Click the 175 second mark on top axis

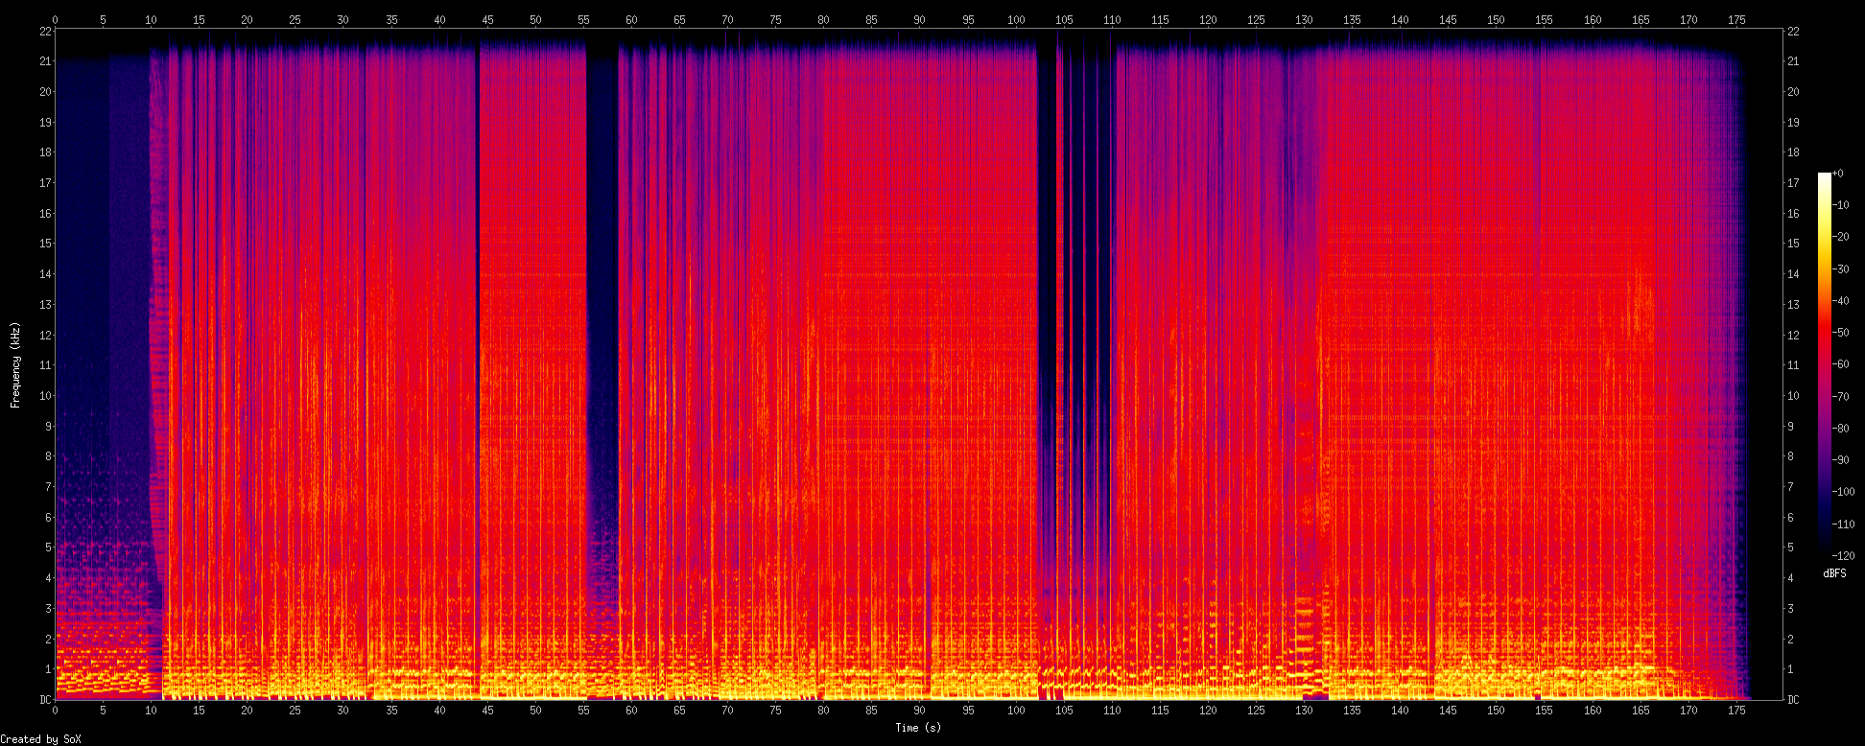[1736, 19]
